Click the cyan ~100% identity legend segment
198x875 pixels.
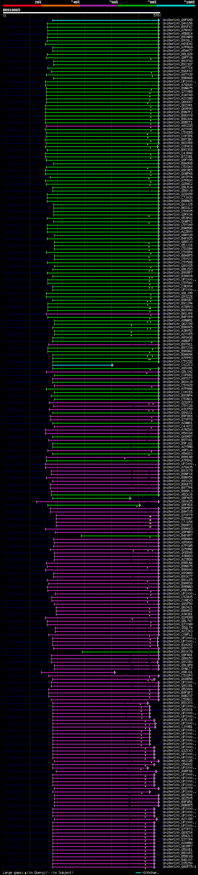point(176,6)
